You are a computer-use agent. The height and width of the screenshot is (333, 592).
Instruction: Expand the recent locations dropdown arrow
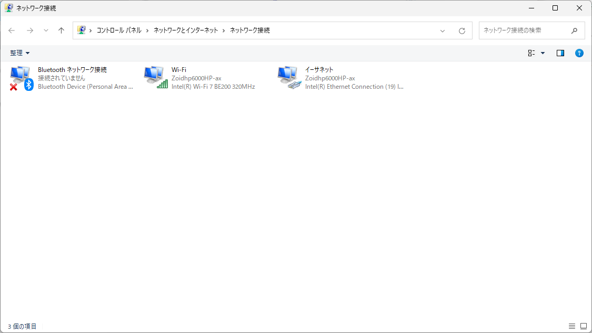(x=46, y=30)
